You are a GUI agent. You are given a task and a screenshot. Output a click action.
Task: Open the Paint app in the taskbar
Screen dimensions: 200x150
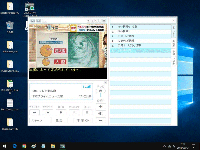pos(34,146)
